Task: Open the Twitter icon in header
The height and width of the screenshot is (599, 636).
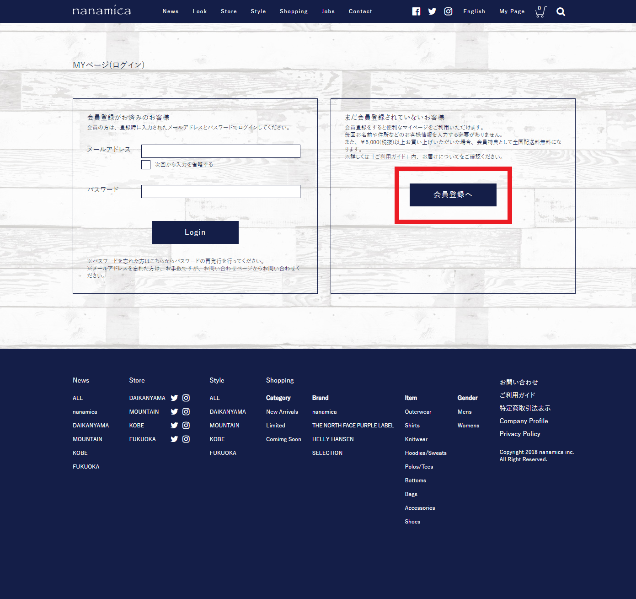Action: [432, 11]
